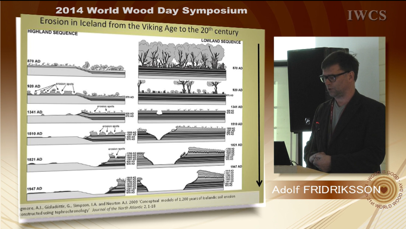Click the 1821 AD label on the left

point(35,160)
